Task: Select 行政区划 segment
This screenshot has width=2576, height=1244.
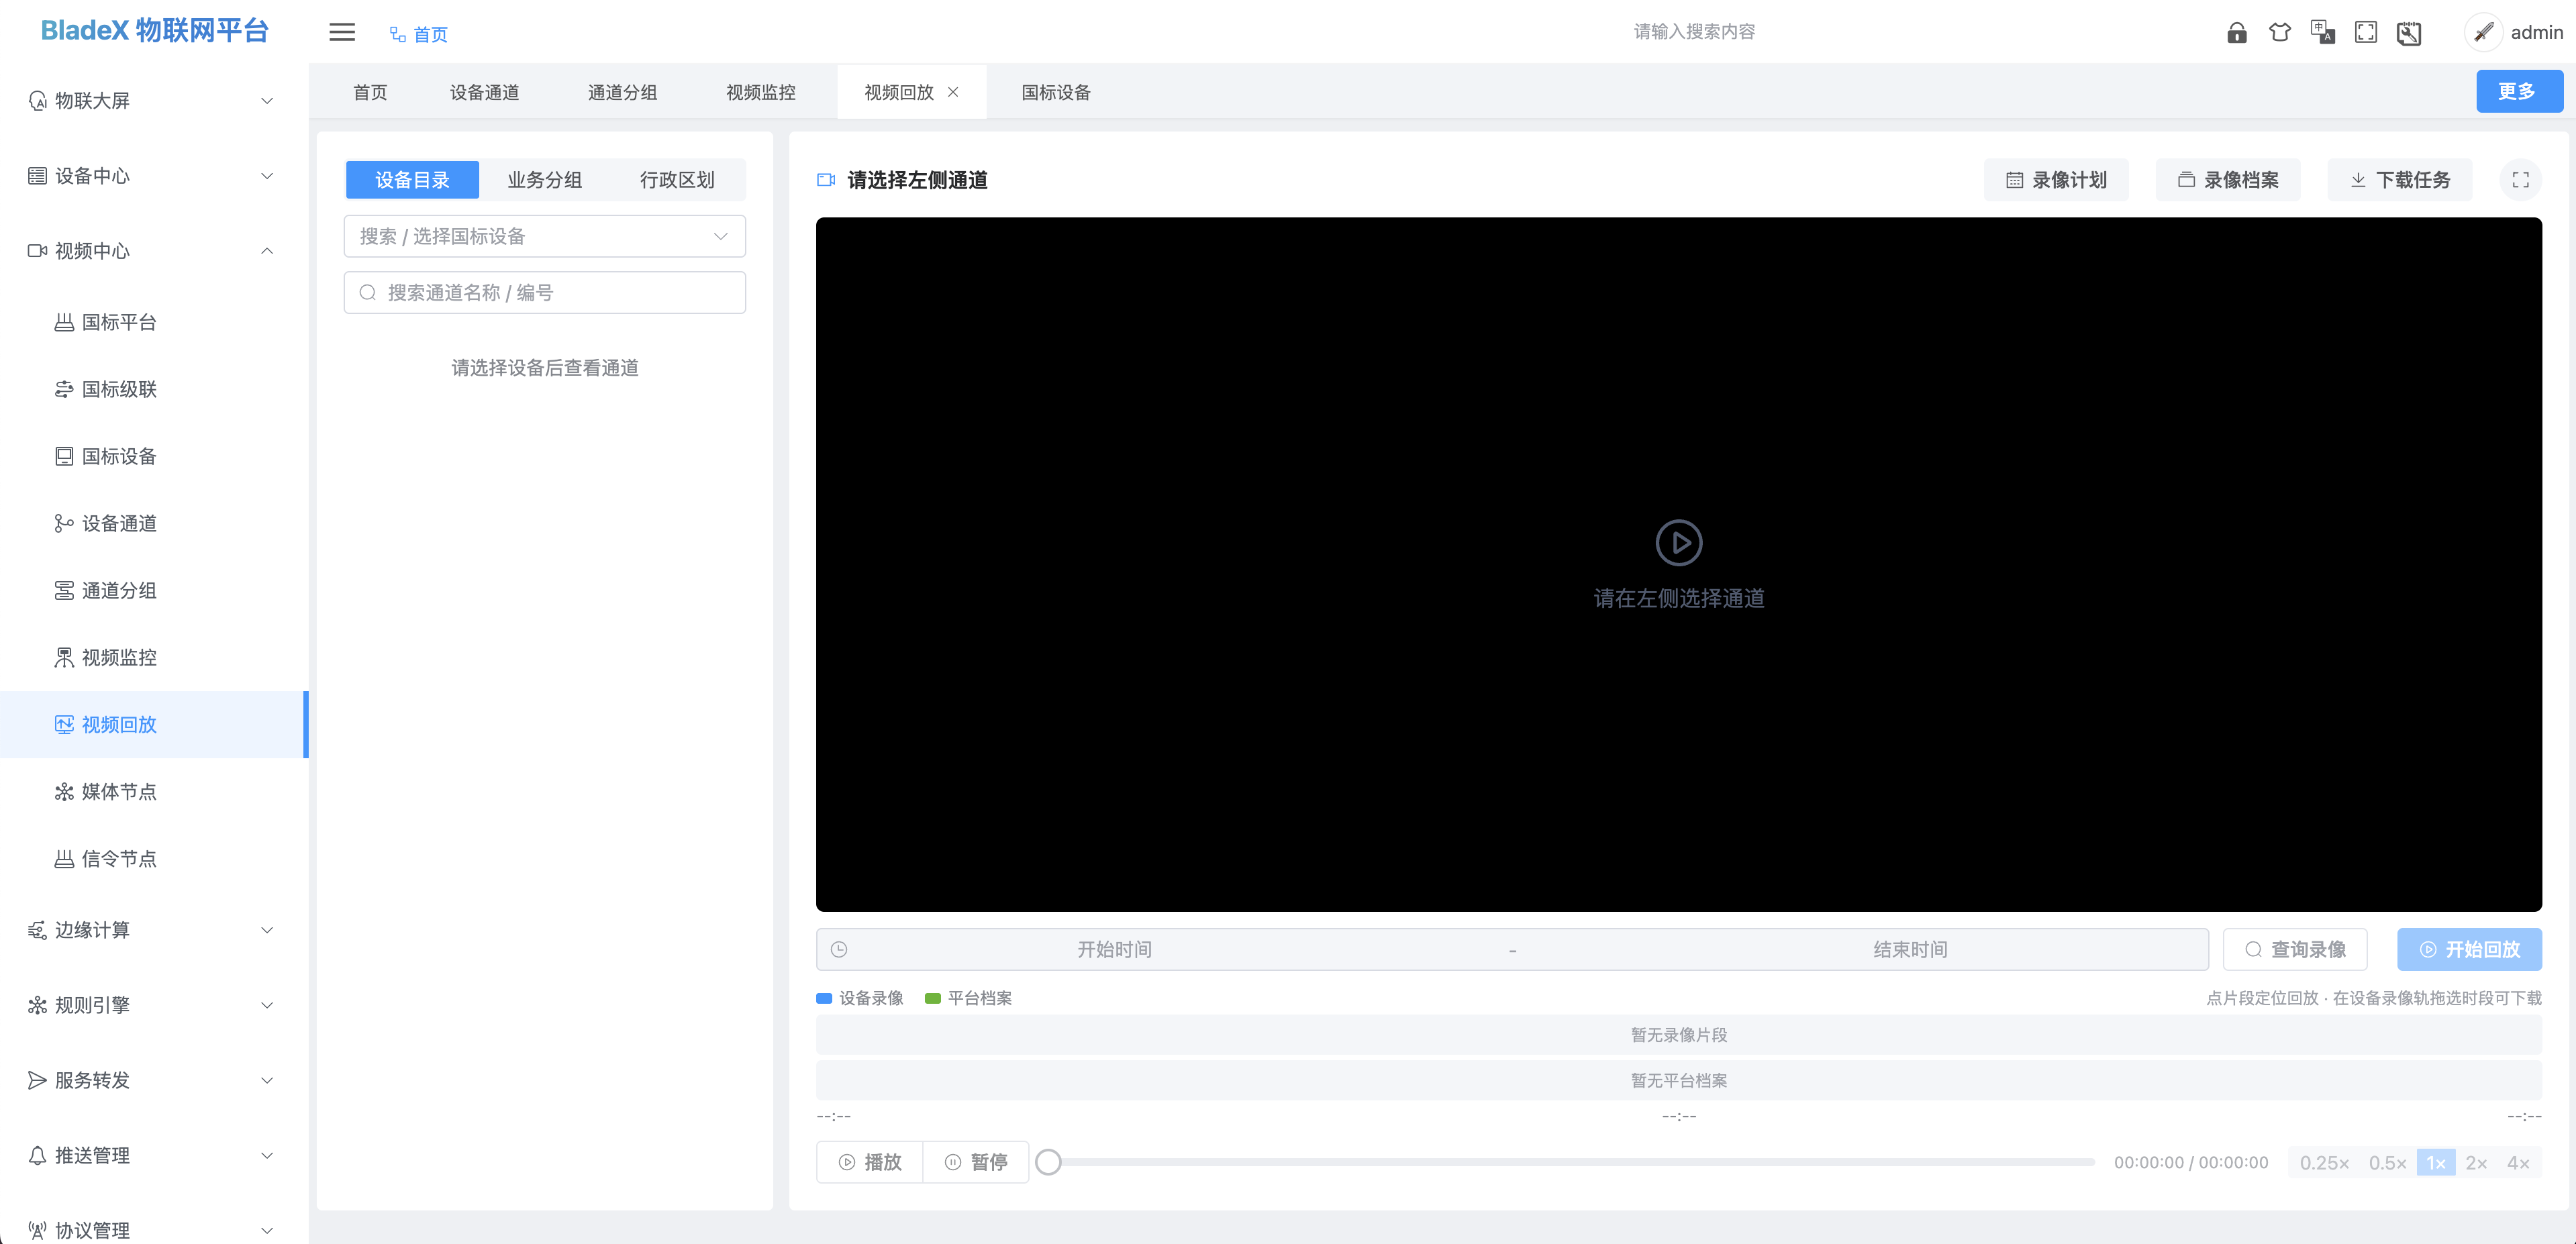Action: pyautogui.click(x=677, y=180)
